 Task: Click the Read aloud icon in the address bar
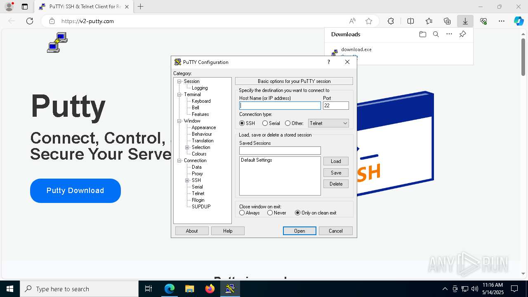[352, 21]
